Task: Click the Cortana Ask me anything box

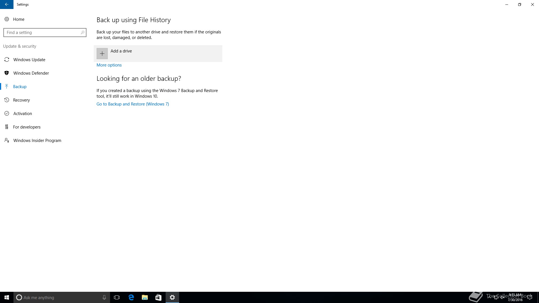Action: click(x=61, y=297)
